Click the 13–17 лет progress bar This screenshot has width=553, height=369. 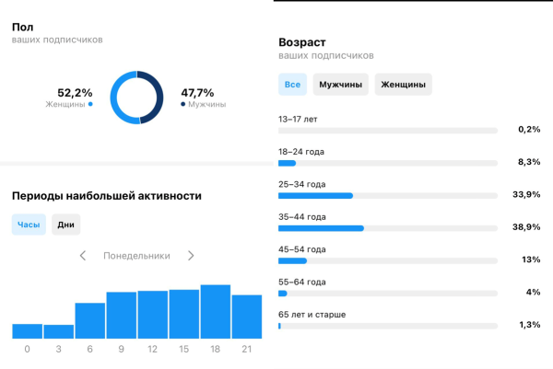387,131
